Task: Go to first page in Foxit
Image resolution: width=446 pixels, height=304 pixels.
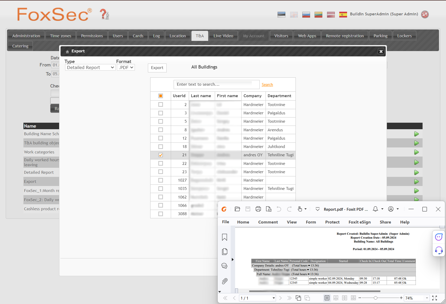Action: tap(225, 298)
